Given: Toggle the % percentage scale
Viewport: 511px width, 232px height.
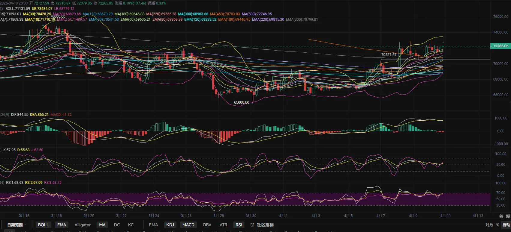Looking at the screenshot, I should point(498,225).
